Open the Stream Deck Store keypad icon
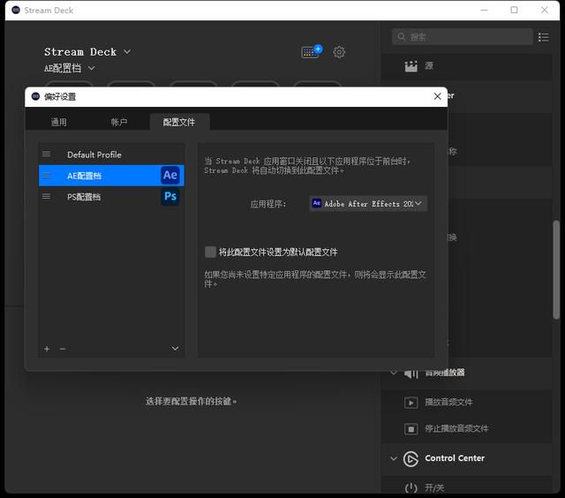The image size is (565, 498). [x=312, y=51]
